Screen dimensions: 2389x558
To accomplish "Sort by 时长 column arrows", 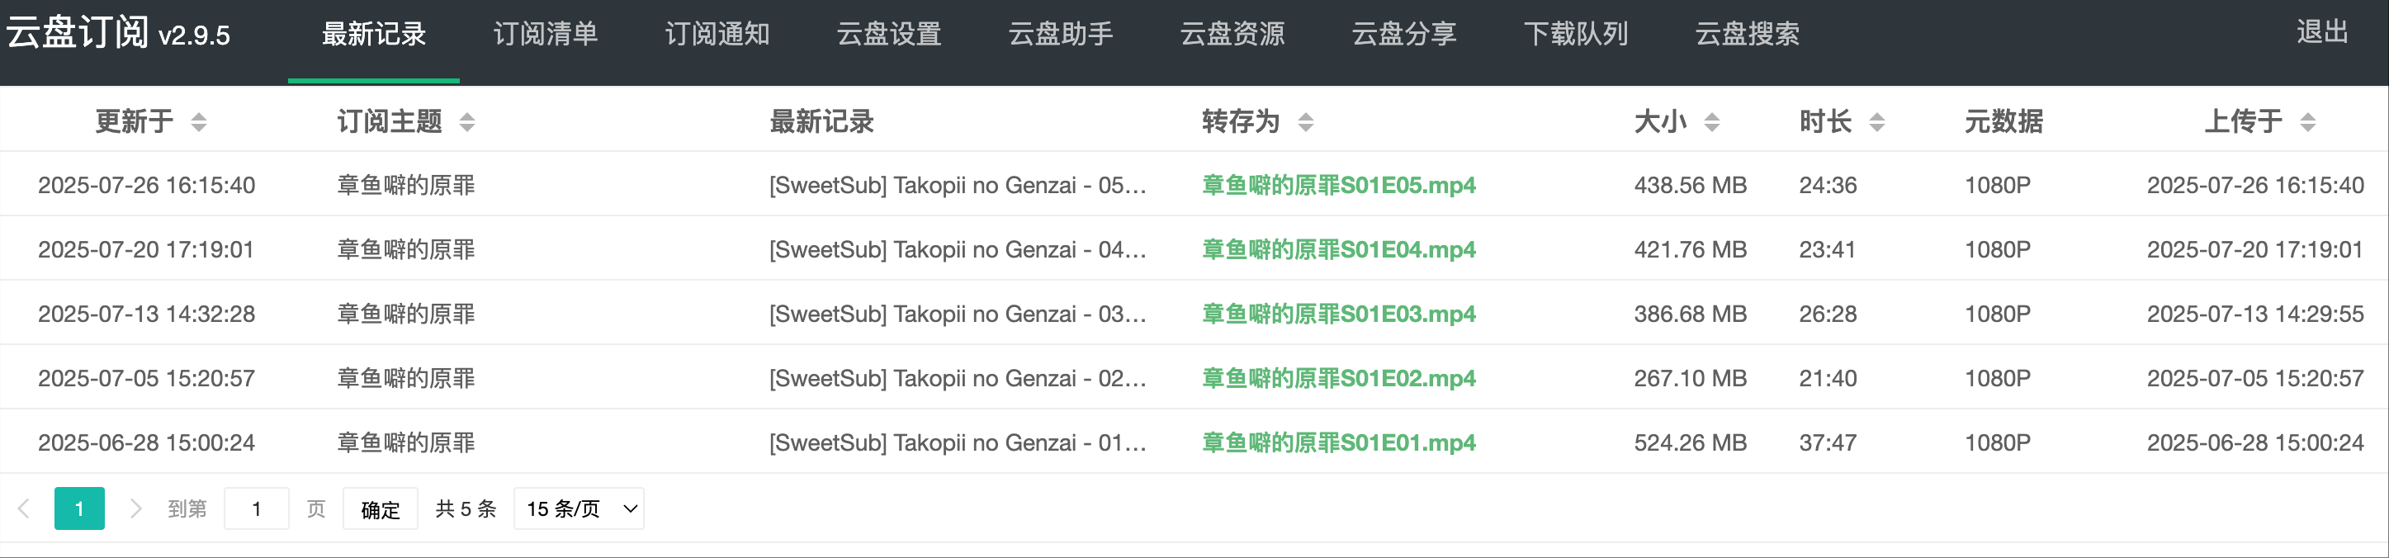I will point(1877,121).
